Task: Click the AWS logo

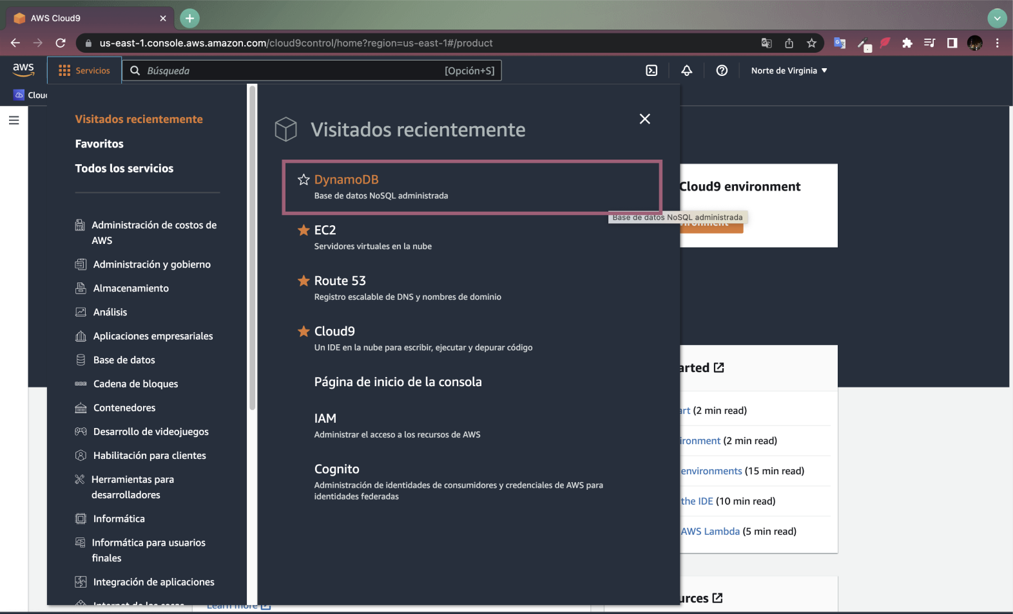Action: pyautogui.click(x=23, y=70)
